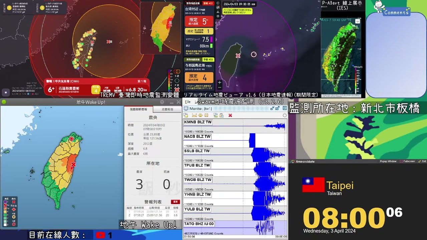Open settings gear in 地牛Wake Up! title bar

coord(162,102)
